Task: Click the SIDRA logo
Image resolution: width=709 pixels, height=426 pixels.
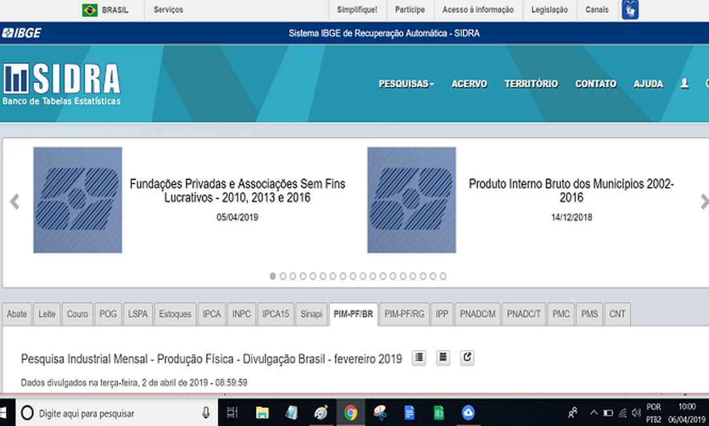Action: pyautogui.click(x=61, y=84)
